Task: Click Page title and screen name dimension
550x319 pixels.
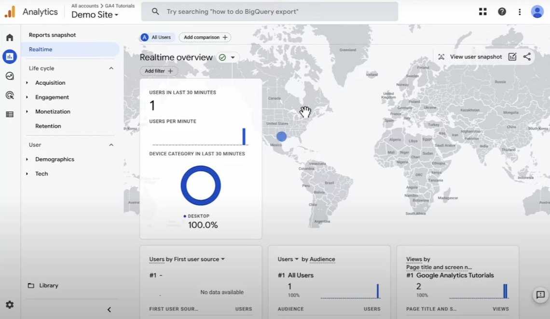Action: 439,267
